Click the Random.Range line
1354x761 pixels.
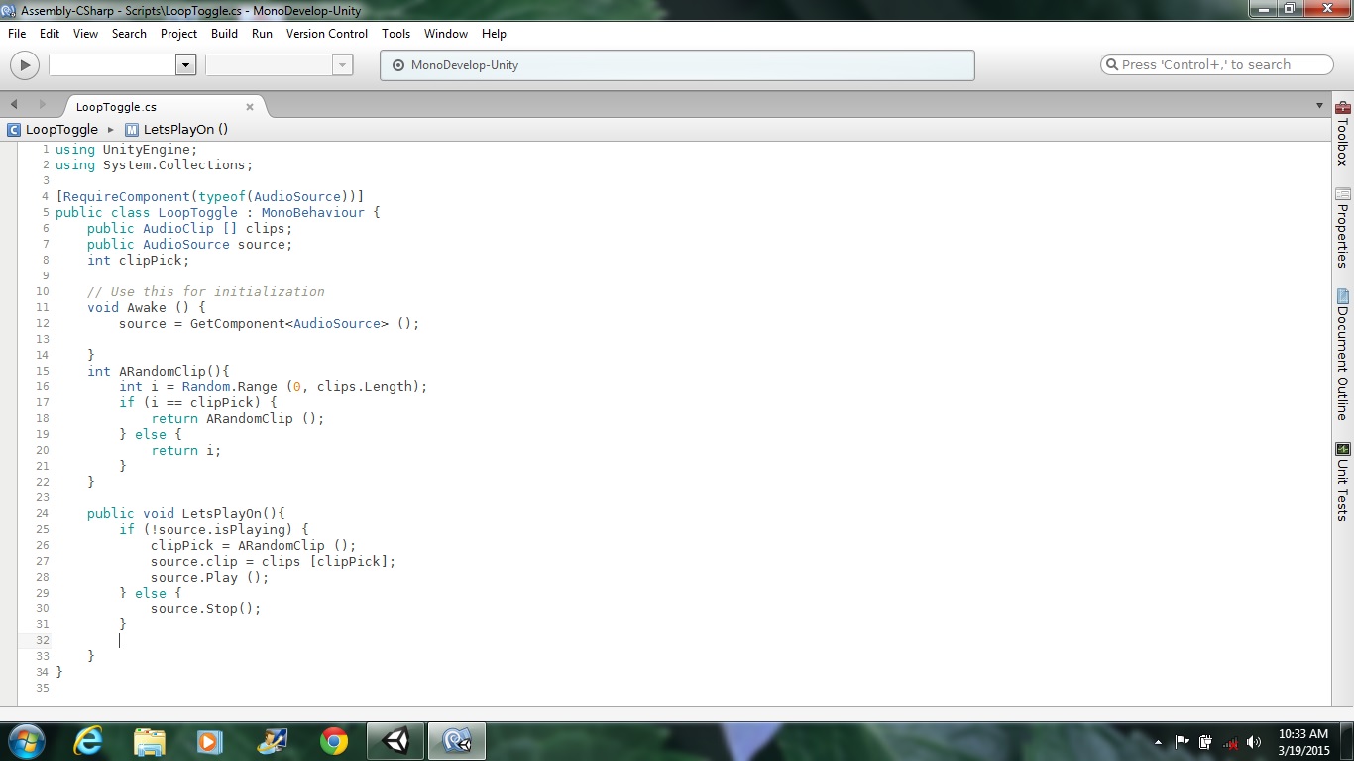pyautogui.click(x=273, y=386)
